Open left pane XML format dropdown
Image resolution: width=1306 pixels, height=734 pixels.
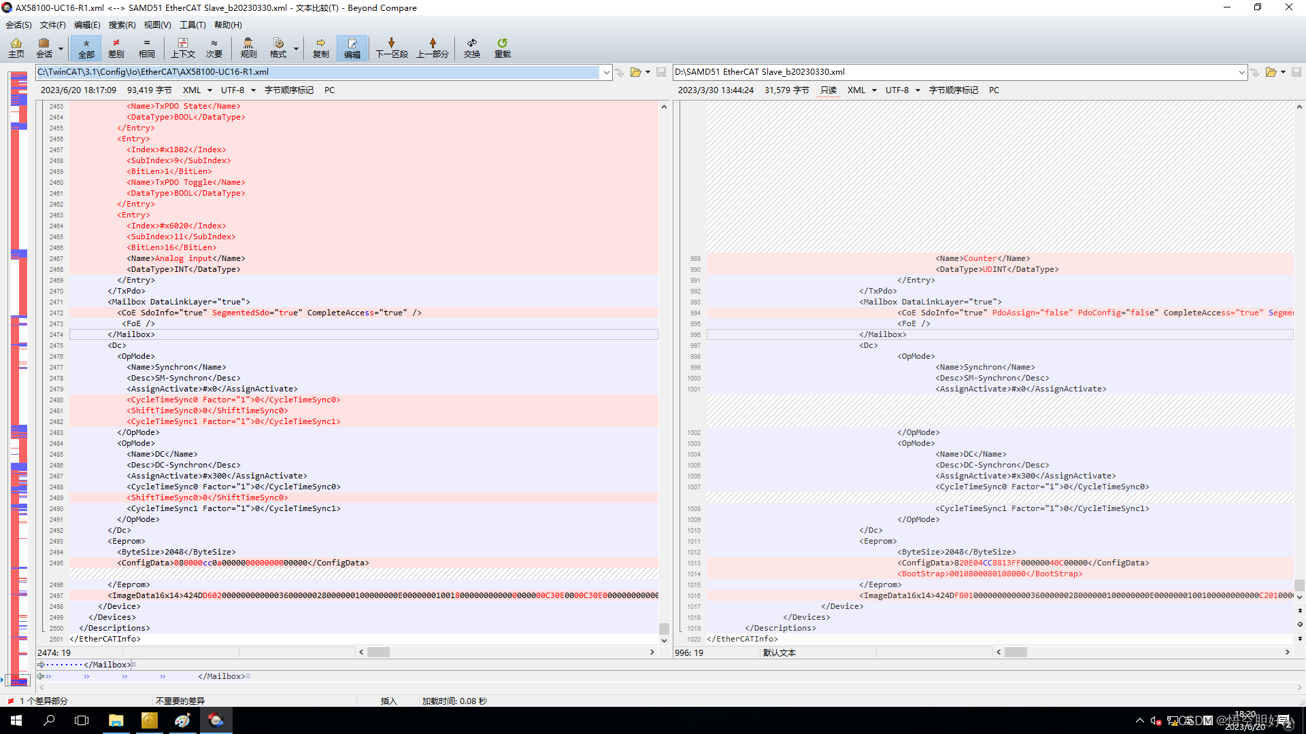tap(197, 90)
